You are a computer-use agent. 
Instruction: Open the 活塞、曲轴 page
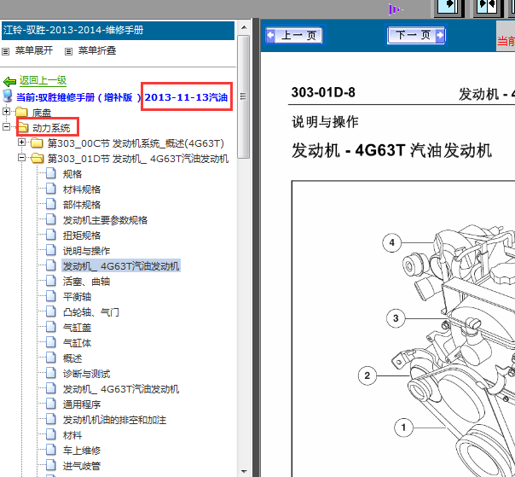(86, 282)
